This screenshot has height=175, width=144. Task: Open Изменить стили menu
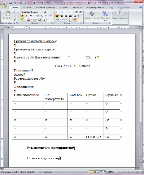tap(105, 16)
